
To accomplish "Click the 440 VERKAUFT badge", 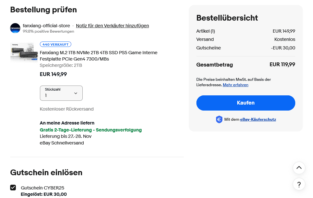I will (55, 44).
